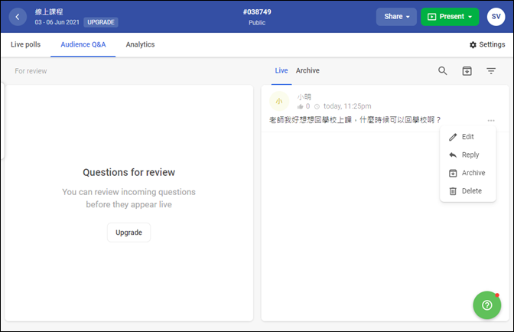Screen dimensions: 514x332
Task: Choose Reply from the question menu
Action: (468, 155)
